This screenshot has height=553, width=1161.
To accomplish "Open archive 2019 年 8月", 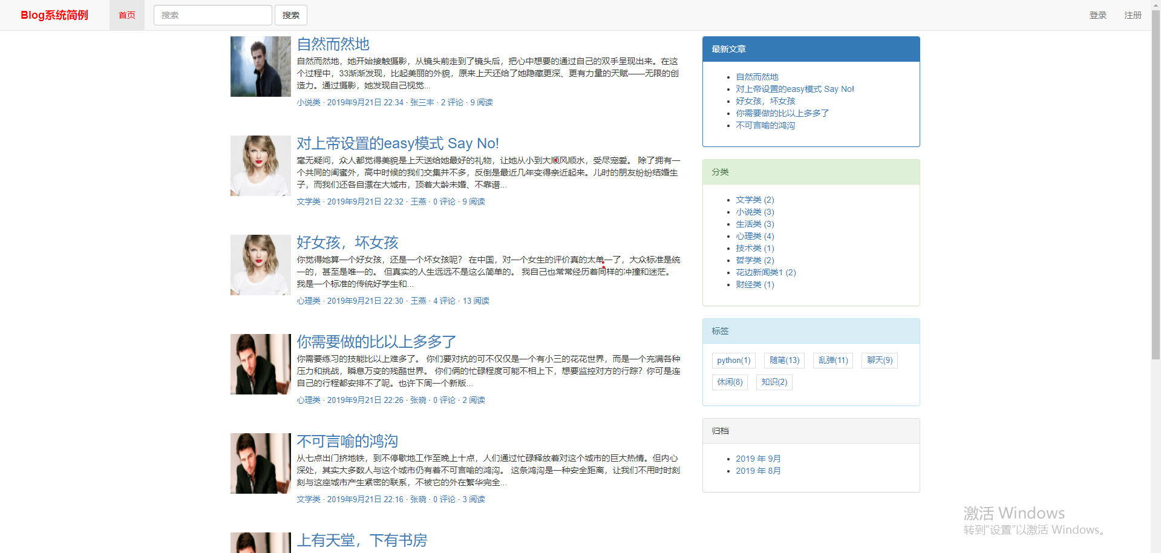I will pos(759,471).
